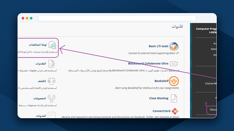This screenshot has width=234, height=131.
Task: Click the Class Meeting link document icon
Action: [174, 98]
